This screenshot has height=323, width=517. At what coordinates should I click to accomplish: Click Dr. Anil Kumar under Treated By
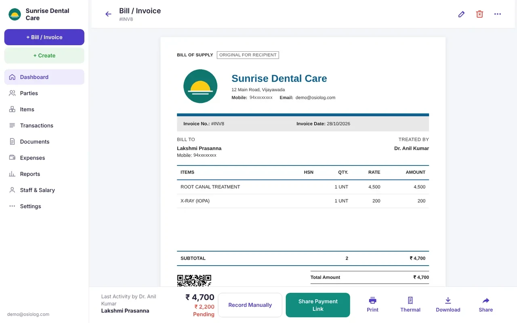[412, 148]
